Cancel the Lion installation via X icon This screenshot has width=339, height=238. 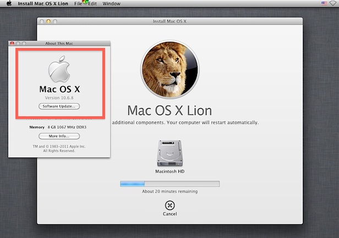170,205
